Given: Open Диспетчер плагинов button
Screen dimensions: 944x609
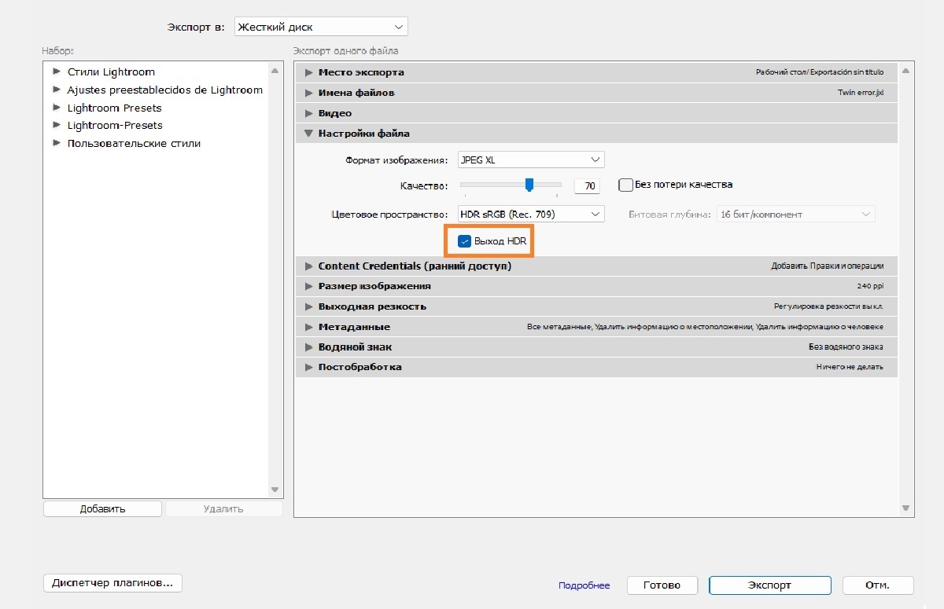Looking at the screenshot, I should [x=112, y=583].
